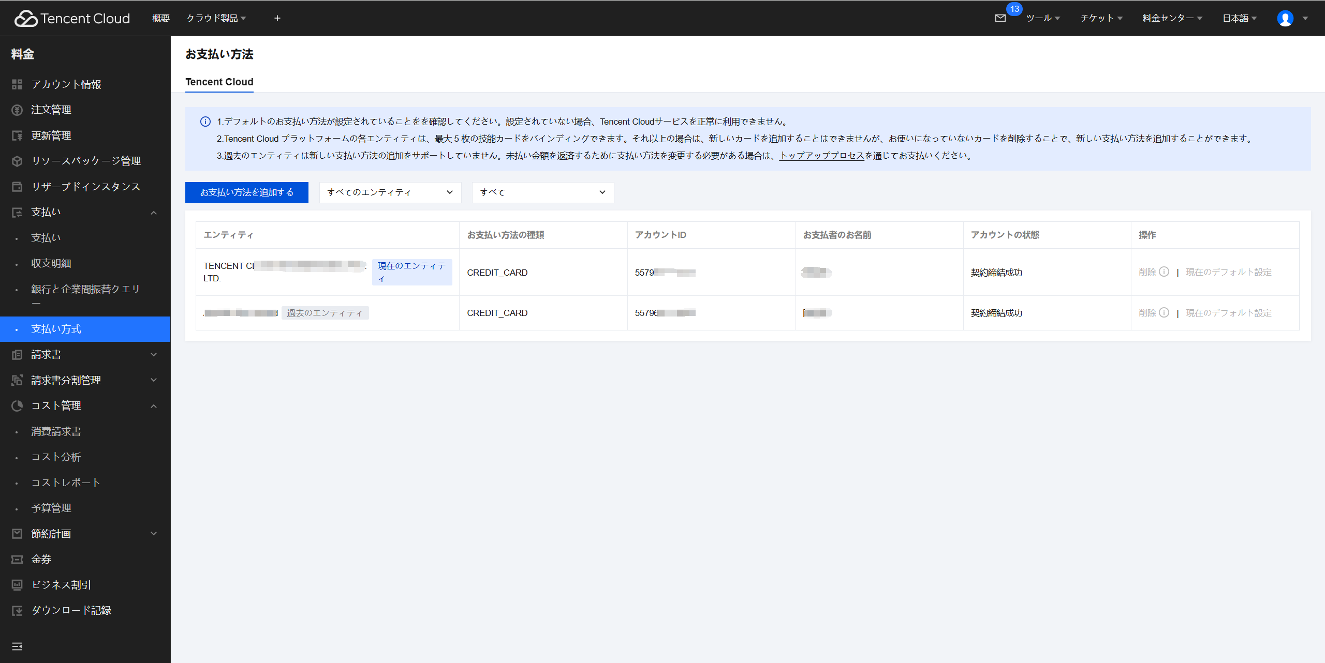Select the Tencent Cloud tab
The height and width of the screenshot is (663, 1325).
(x=219, y=82)
